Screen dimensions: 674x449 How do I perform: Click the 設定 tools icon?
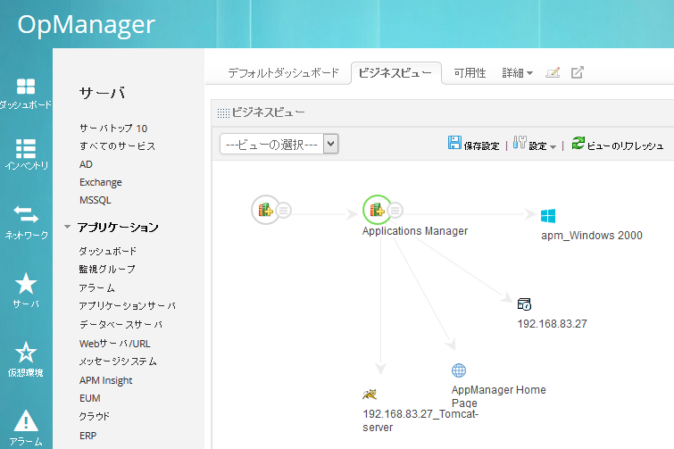pos(520,143)
